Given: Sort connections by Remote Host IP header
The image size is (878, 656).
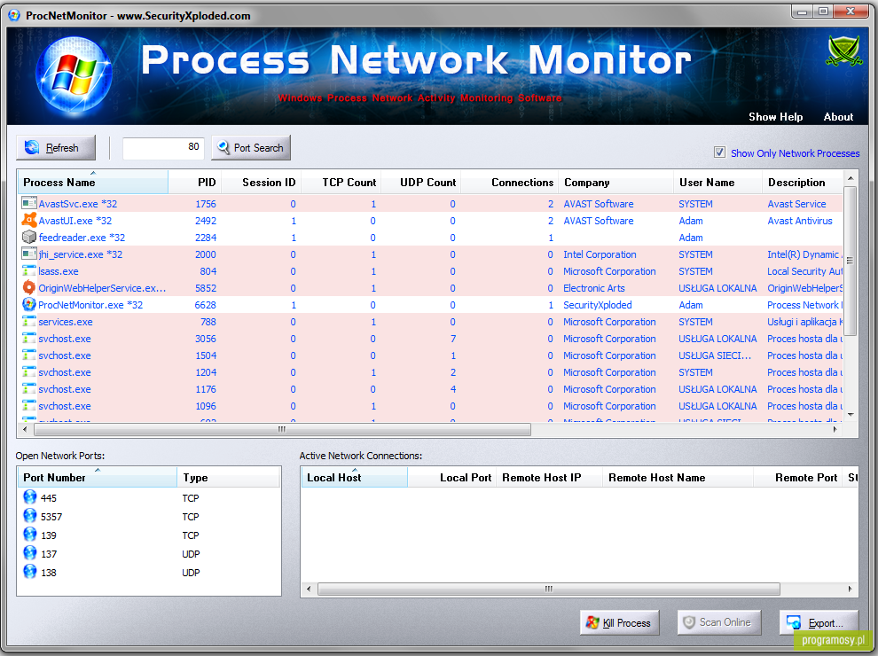Looking at the screenshot, I should pos(549,477).
